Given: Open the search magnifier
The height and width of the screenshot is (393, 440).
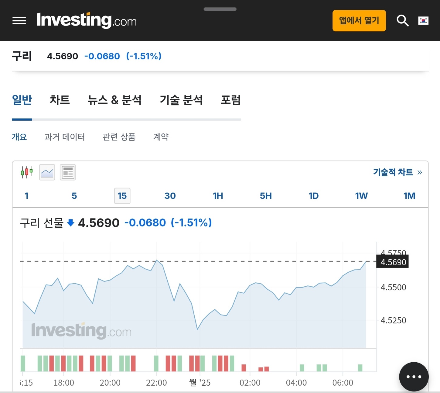Looking at the screenshot, I should pyautogui.click(x=403, y=21).
